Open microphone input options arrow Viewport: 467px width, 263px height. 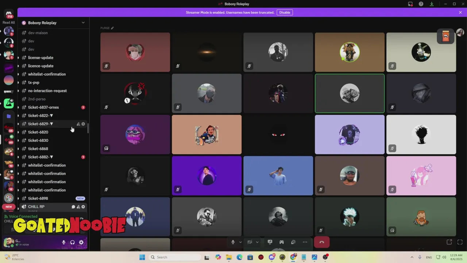coord(240,242)
